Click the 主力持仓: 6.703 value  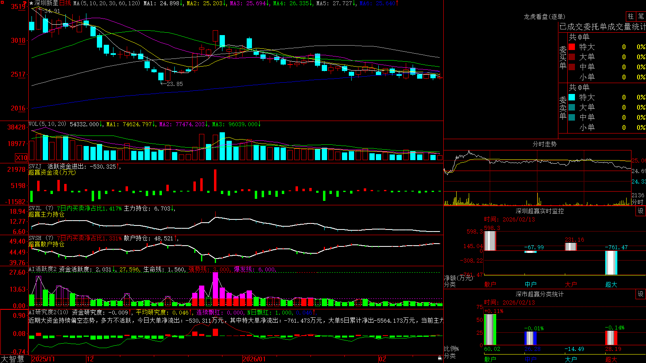click(147, 209)
